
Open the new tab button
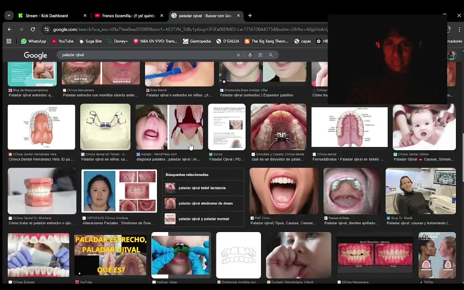point(250,16)
